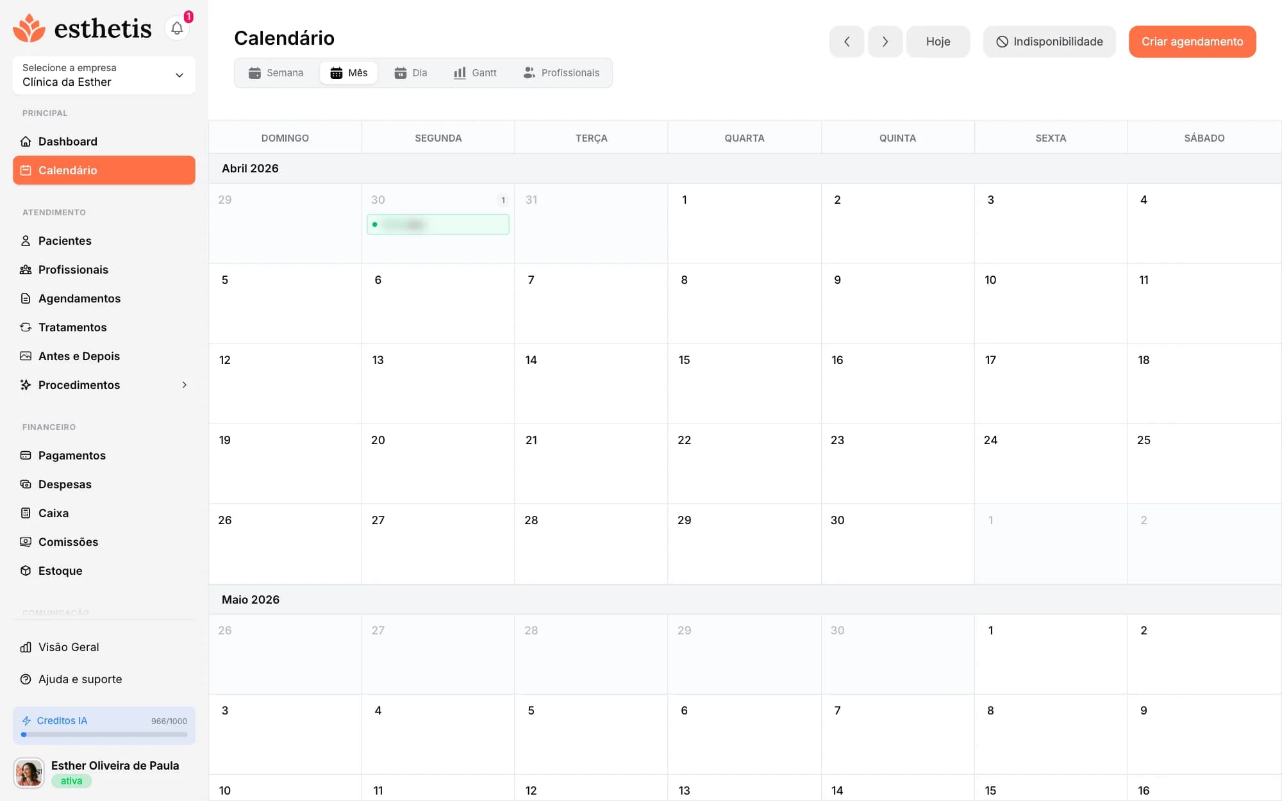Screen dimensions: 1282x801
Task: Click the event count badge on day 30
Action: 503,200
